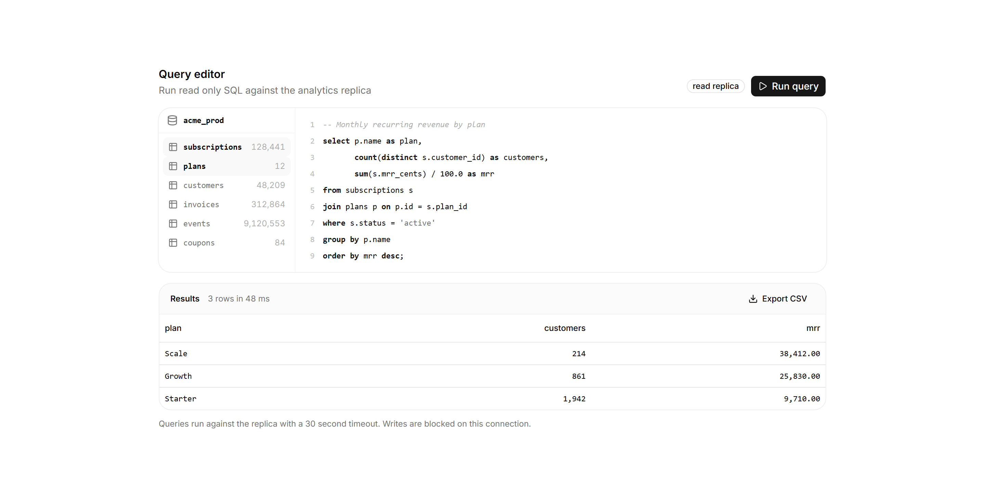Click the 861 customers cell
Viewport: 985px width, 495px height.
point(579,376)
